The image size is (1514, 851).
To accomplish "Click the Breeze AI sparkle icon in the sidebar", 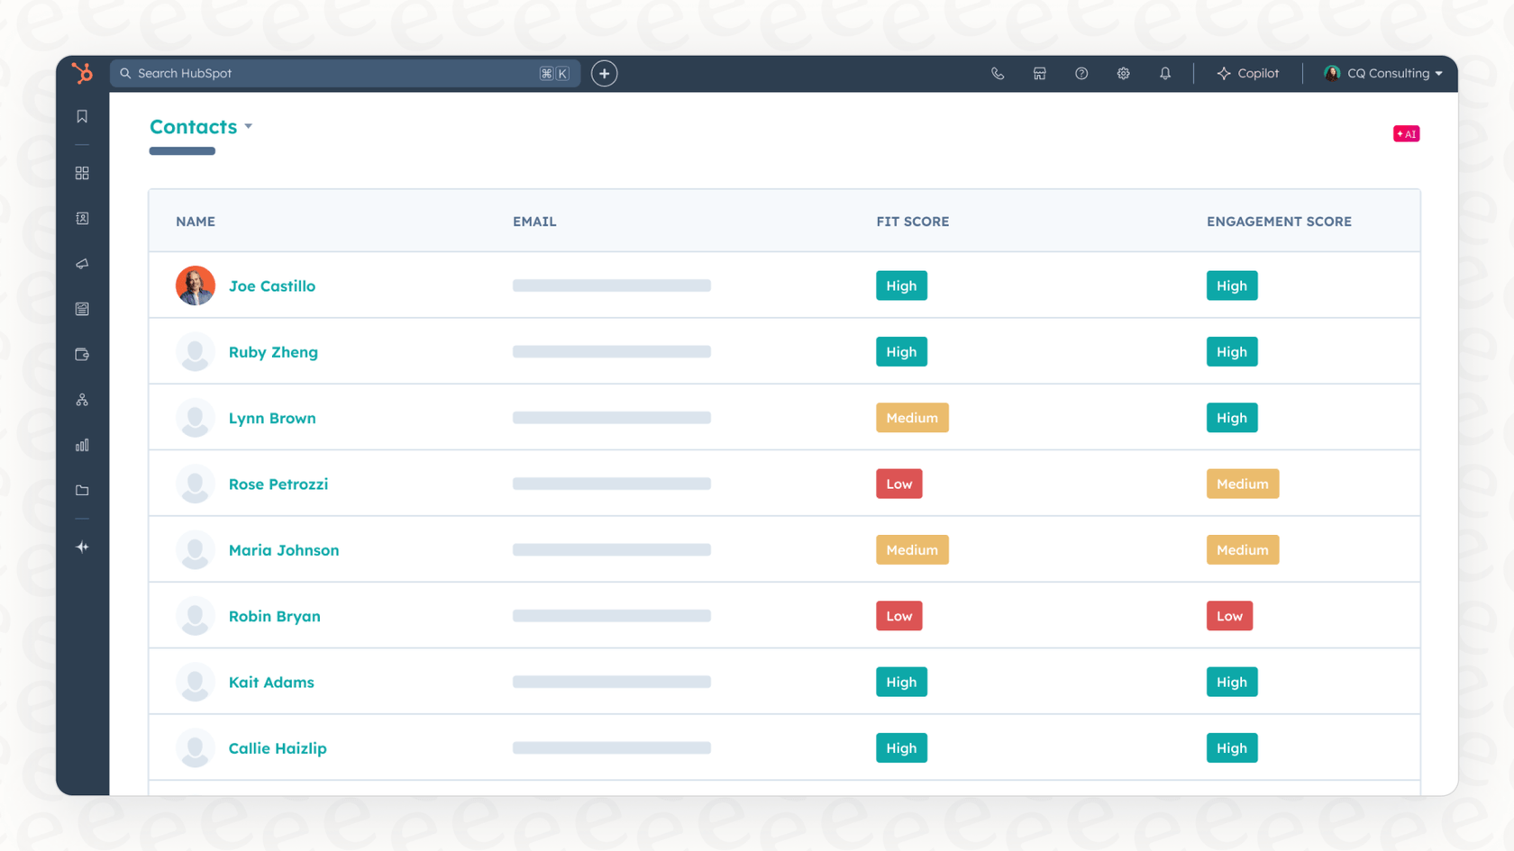I will click(x=82, y=547).
